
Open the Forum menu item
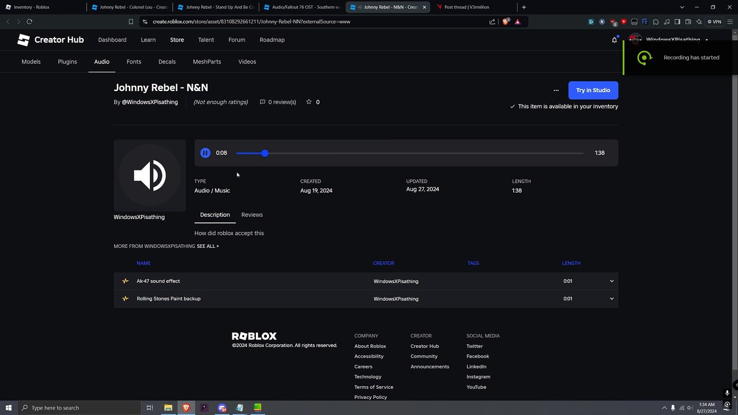tap(237, 40)
